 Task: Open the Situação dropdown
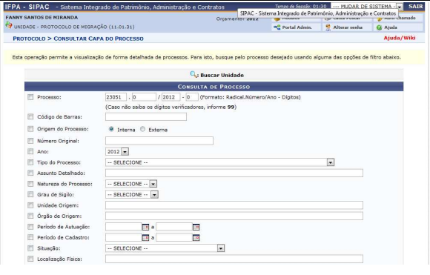(x=165, y=248)
